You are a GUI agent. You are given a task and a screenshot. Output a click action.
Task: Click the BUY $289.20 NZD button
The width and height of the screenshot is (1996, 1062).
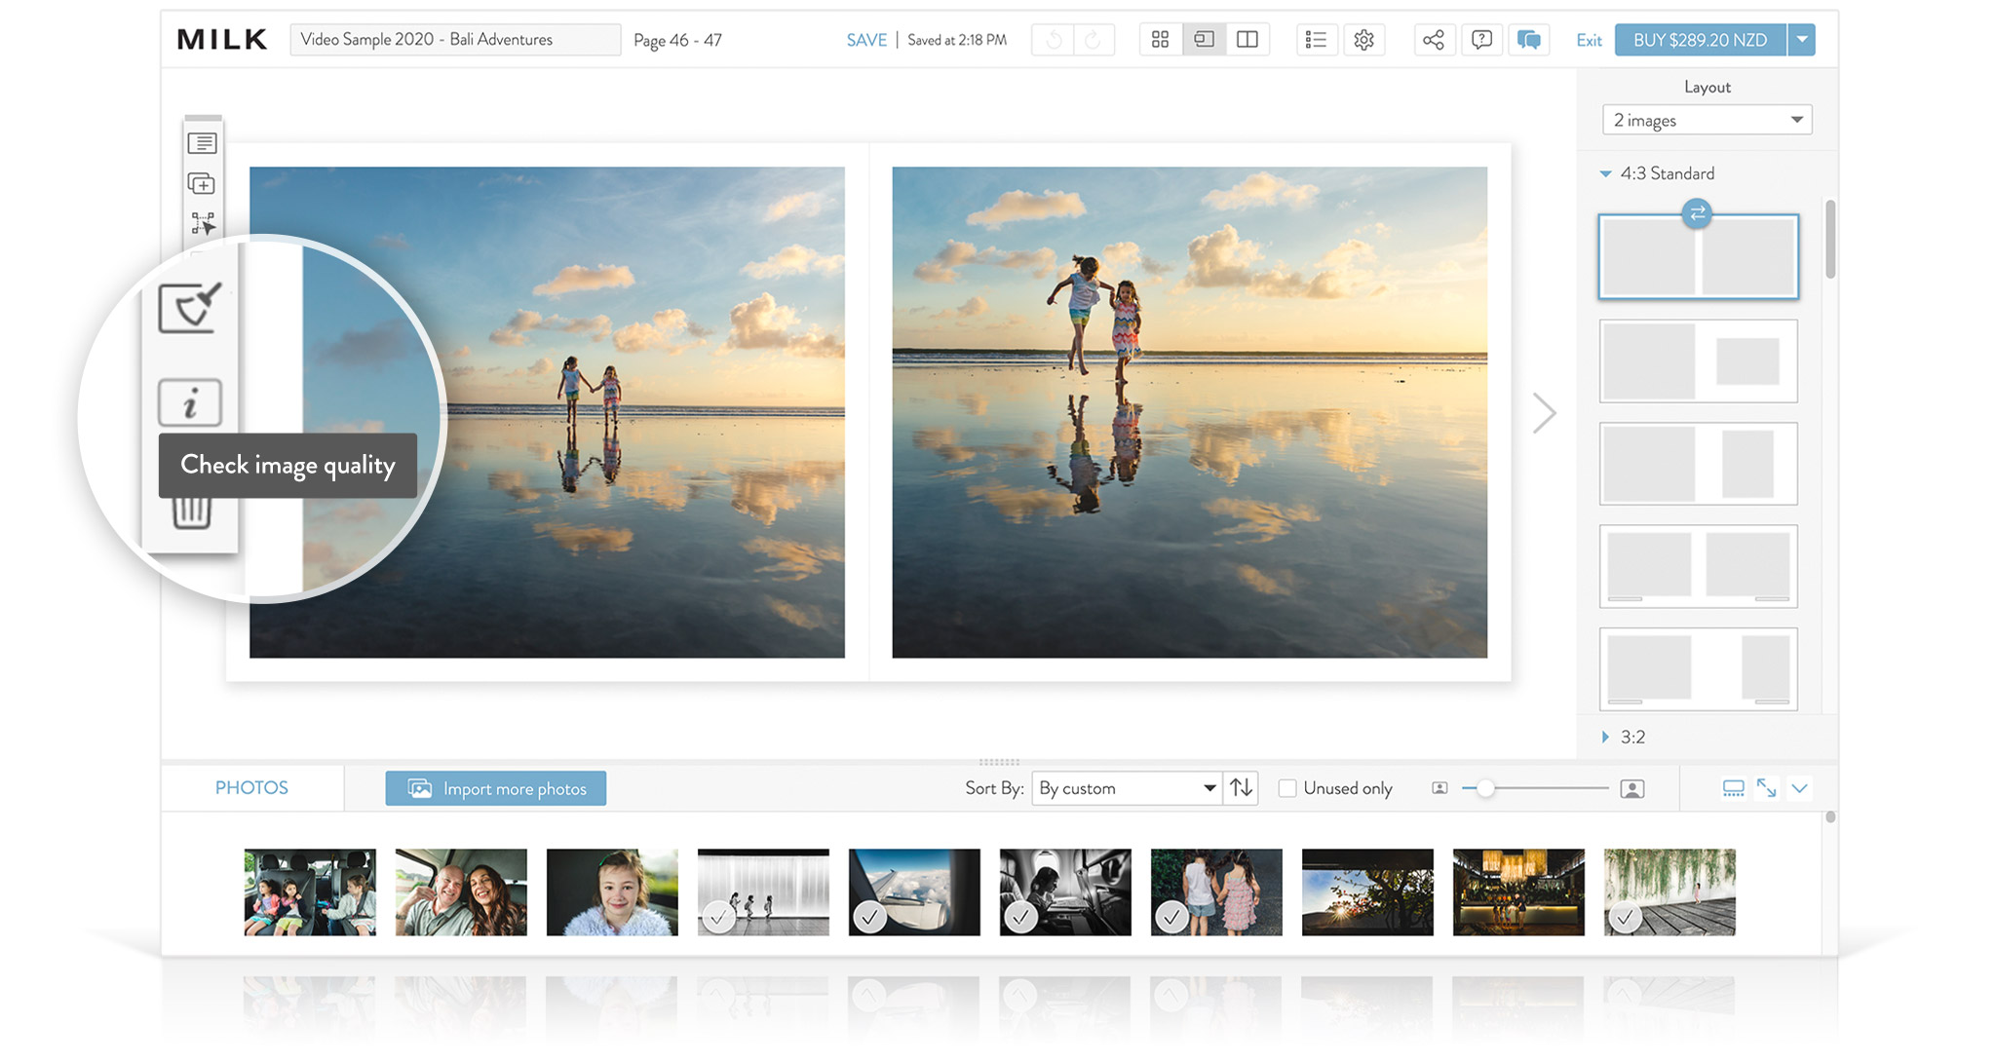1699,39
